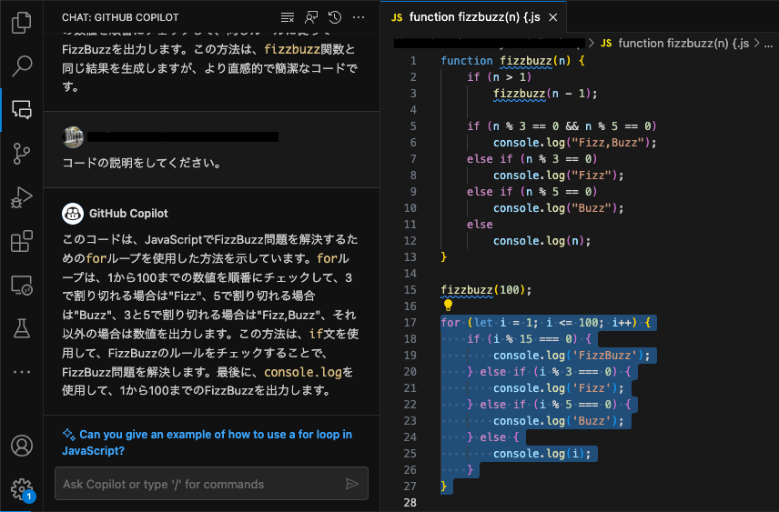Click the file name breadcrumb item
This screenshot has width=779, height=512.
pyautogui.click(x=683, y=44)
